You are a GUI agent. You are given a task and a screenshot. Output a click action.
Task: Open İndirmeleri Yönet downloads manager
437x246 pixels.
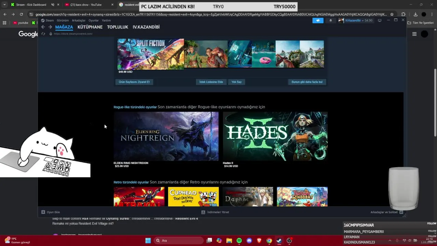click(215, 212)
